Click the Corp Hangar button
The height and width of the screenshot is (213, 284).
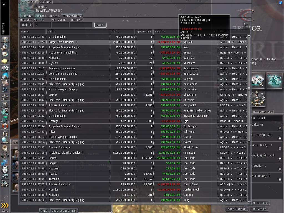pyautogui.click(x=237, y=209)
